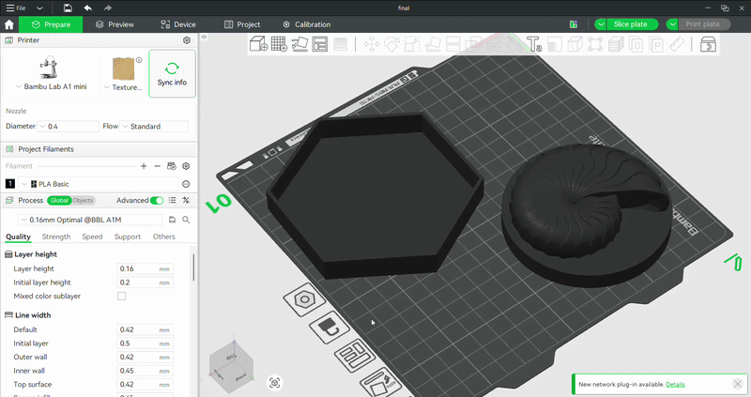Click the Slice plate button
Image resolution: width=751 pixels, height=397 pixels.
(x=632, y=24)
